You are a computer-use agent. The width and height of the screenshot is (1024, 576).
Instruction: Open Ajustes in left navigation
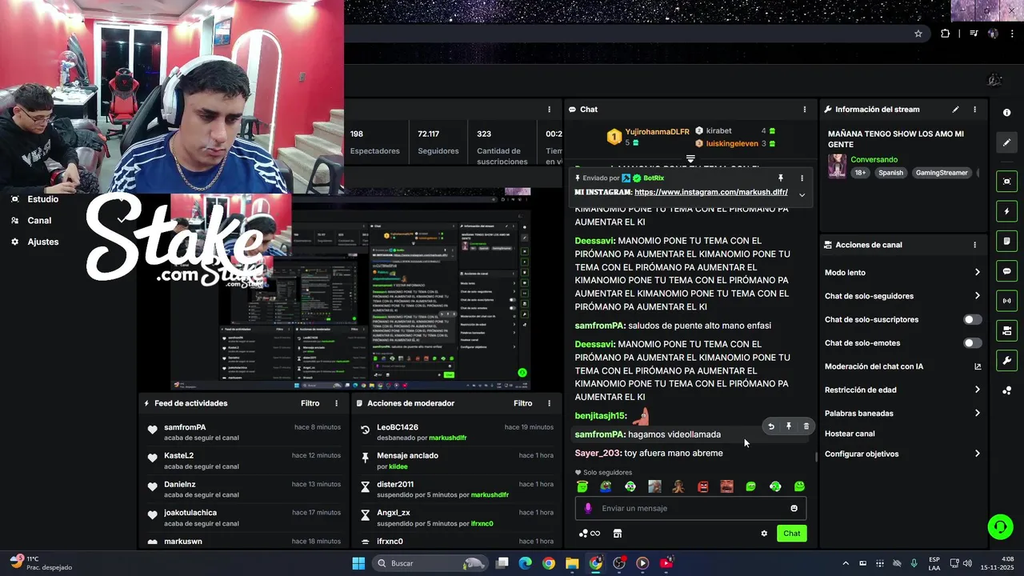(x=42, y=242)
